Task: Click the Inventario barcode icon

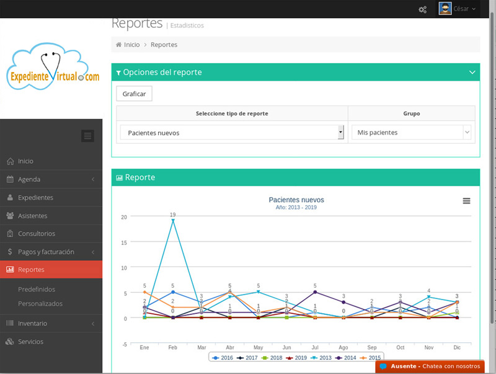Action: [10, 323]
